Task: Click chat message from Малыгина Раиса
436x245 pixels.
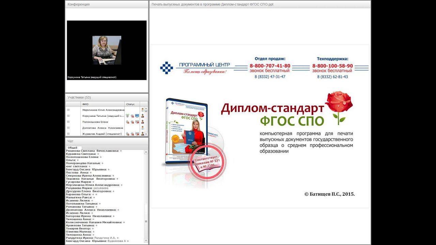Action: click(80, 197)
